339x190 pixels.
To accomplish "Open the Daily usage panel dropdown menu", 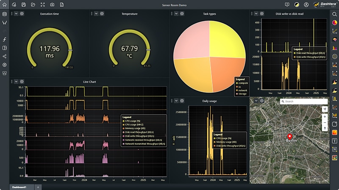I will tap(176, 100).
